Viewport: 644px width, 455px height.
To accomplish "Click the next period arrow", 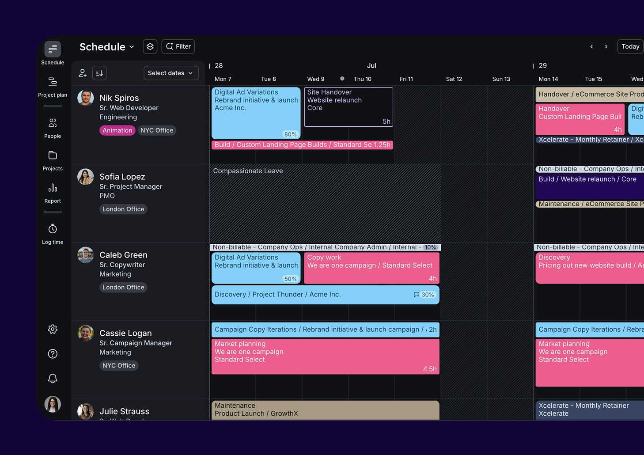I will (x=606, y=46).
